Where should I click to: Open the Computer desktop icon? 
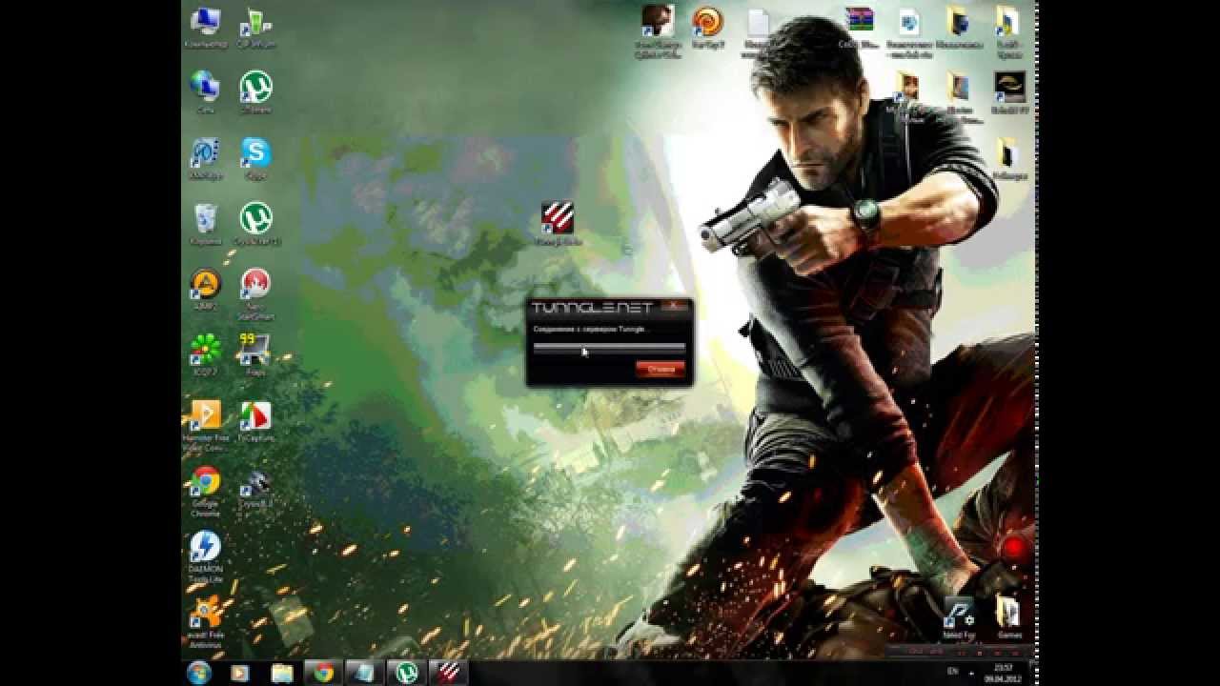point(205,29)
